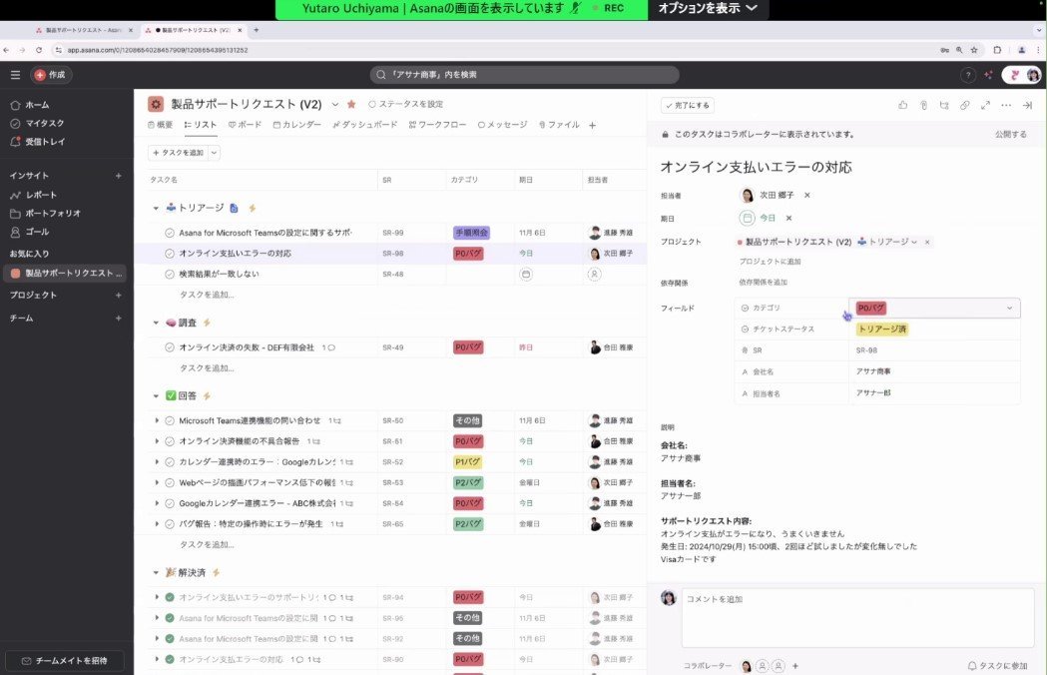Viewport: 1047px width, 675px height.
Task: Click 完了にする button in task pane
Action: pyautogui.click(x=688, y=106)
